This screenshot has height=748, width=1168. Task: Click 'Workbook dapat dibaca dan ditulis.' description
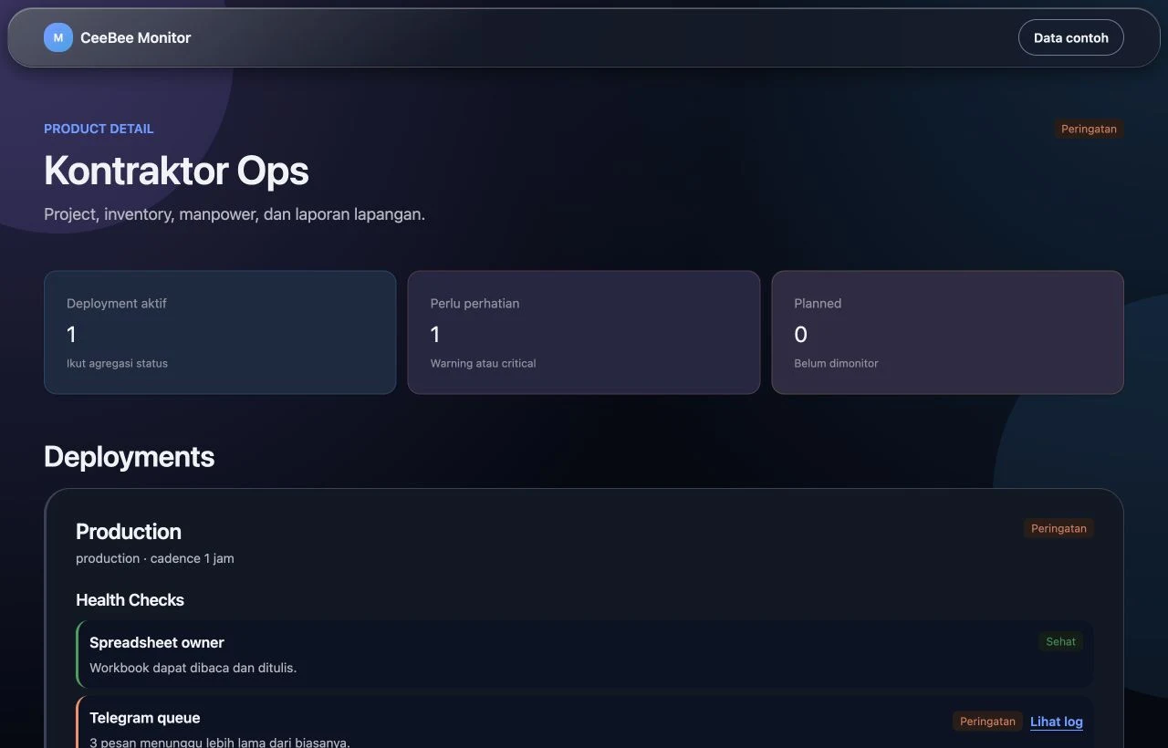pos(193,668)
